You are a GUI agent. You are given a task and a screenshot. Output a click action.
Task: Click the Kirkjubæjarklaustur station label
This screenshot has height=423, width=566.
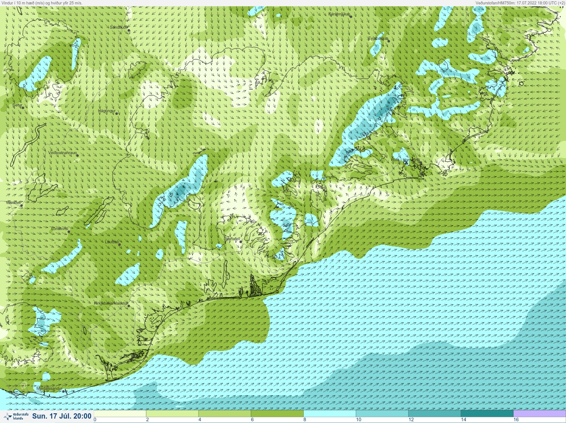[x=111, y=304]
